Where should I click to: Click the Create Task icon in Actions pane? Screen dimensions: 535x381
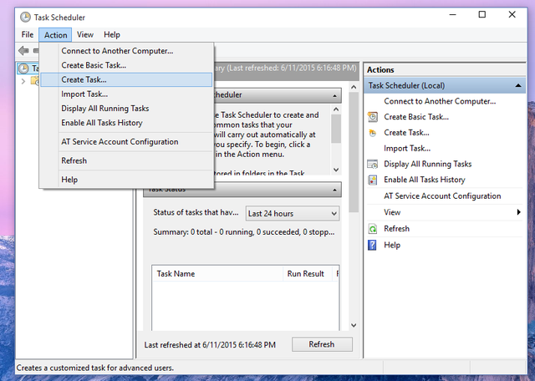point(373,133)
